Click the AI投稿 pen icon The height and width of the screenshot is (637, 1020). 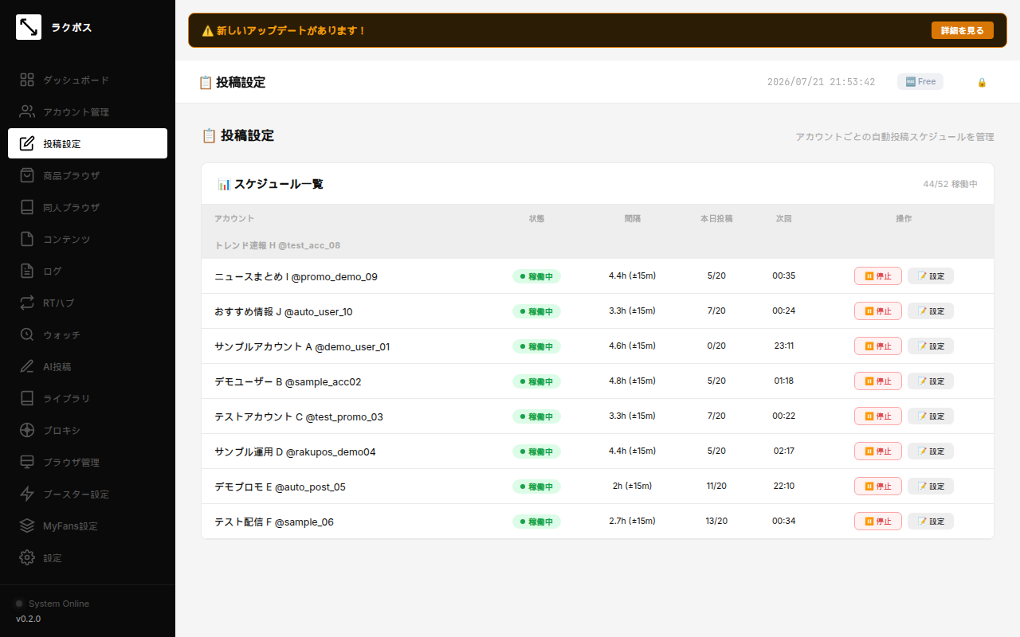(27, 366)
